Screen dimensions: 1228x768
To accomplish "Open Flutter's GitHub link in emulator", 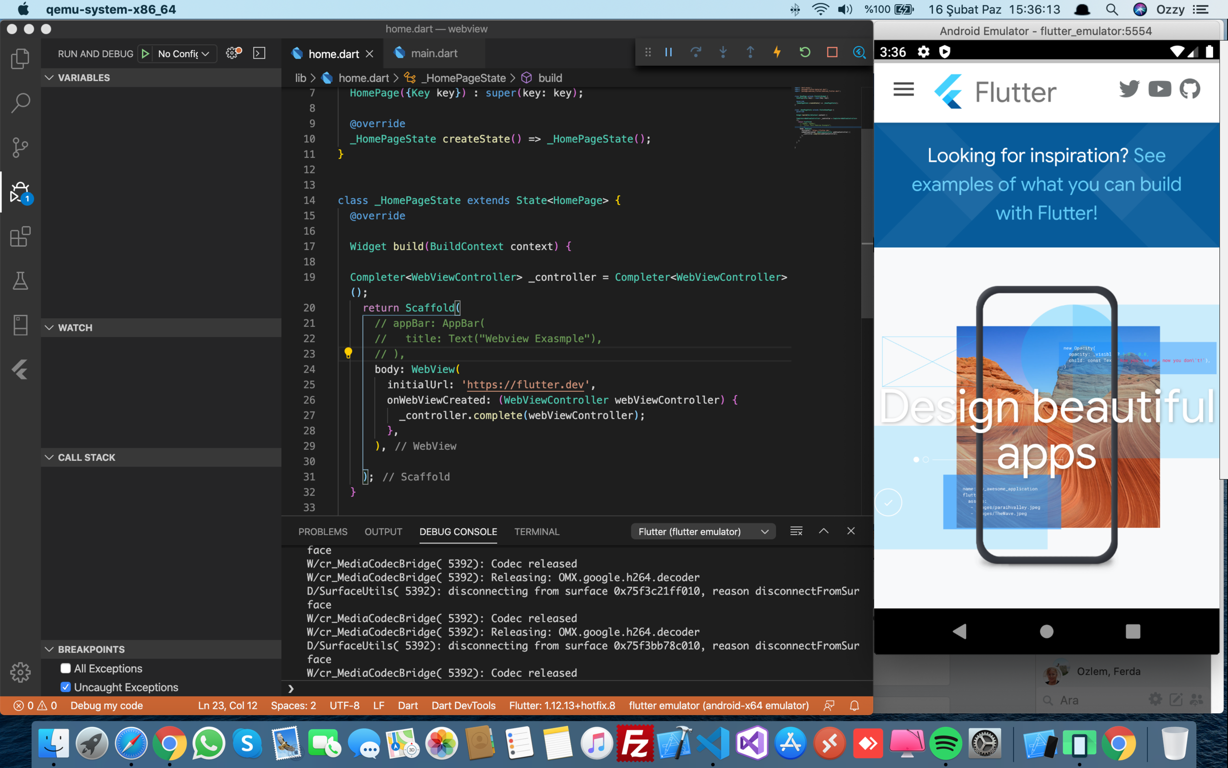I will point(1190,89).
